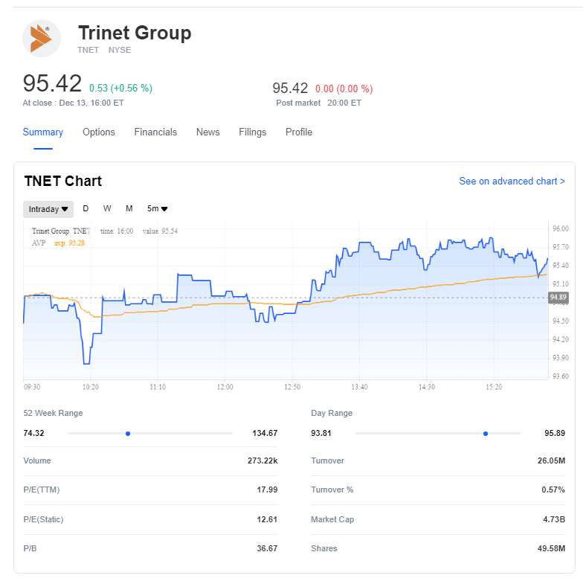Click the 52 Week Range slider dot
This screenshot has height=584, width=583.
coord(128,433)
